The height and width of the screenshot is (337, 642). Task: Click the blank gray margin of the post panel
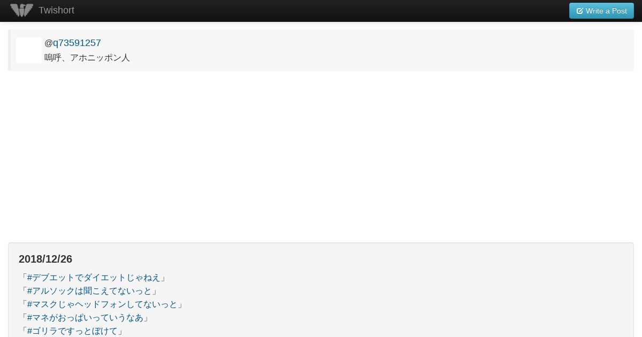pos(428,300)
